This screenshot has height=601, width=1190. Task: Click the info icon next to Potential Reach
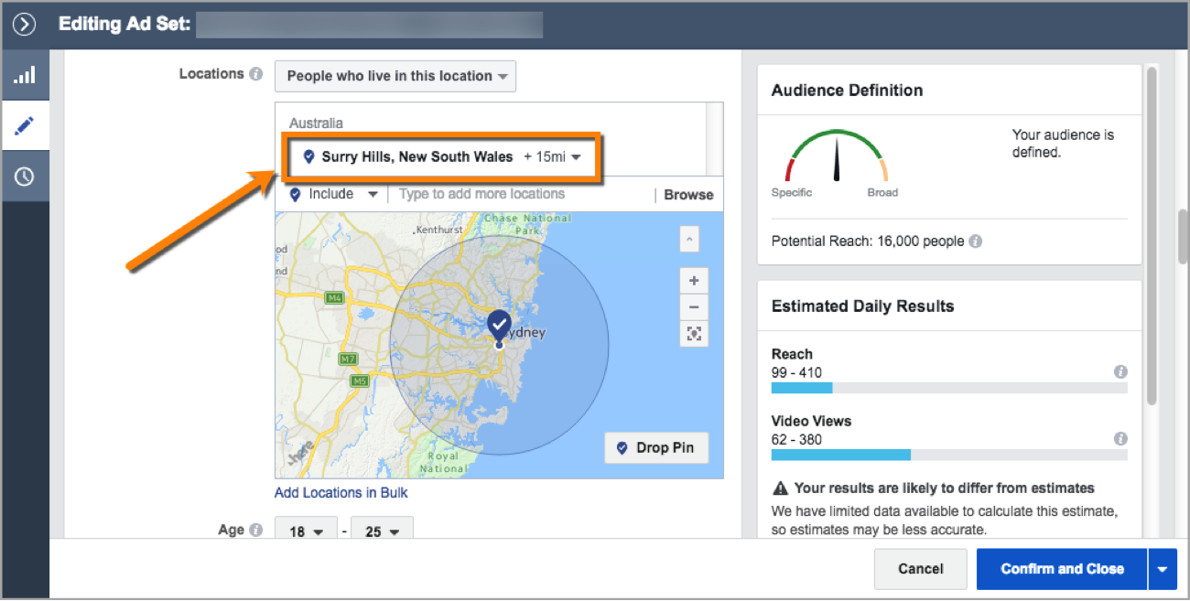[x=976, y=241]
